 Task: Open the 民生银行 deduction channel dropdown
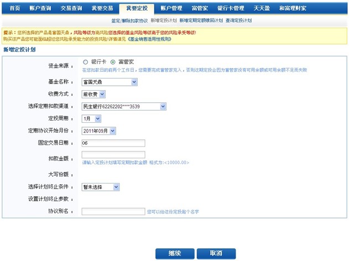[123, 106]
